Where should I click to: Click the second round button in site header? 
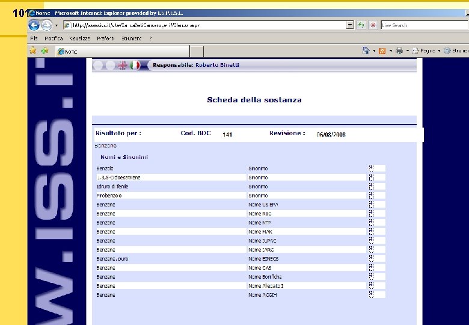tap(110, 65)
